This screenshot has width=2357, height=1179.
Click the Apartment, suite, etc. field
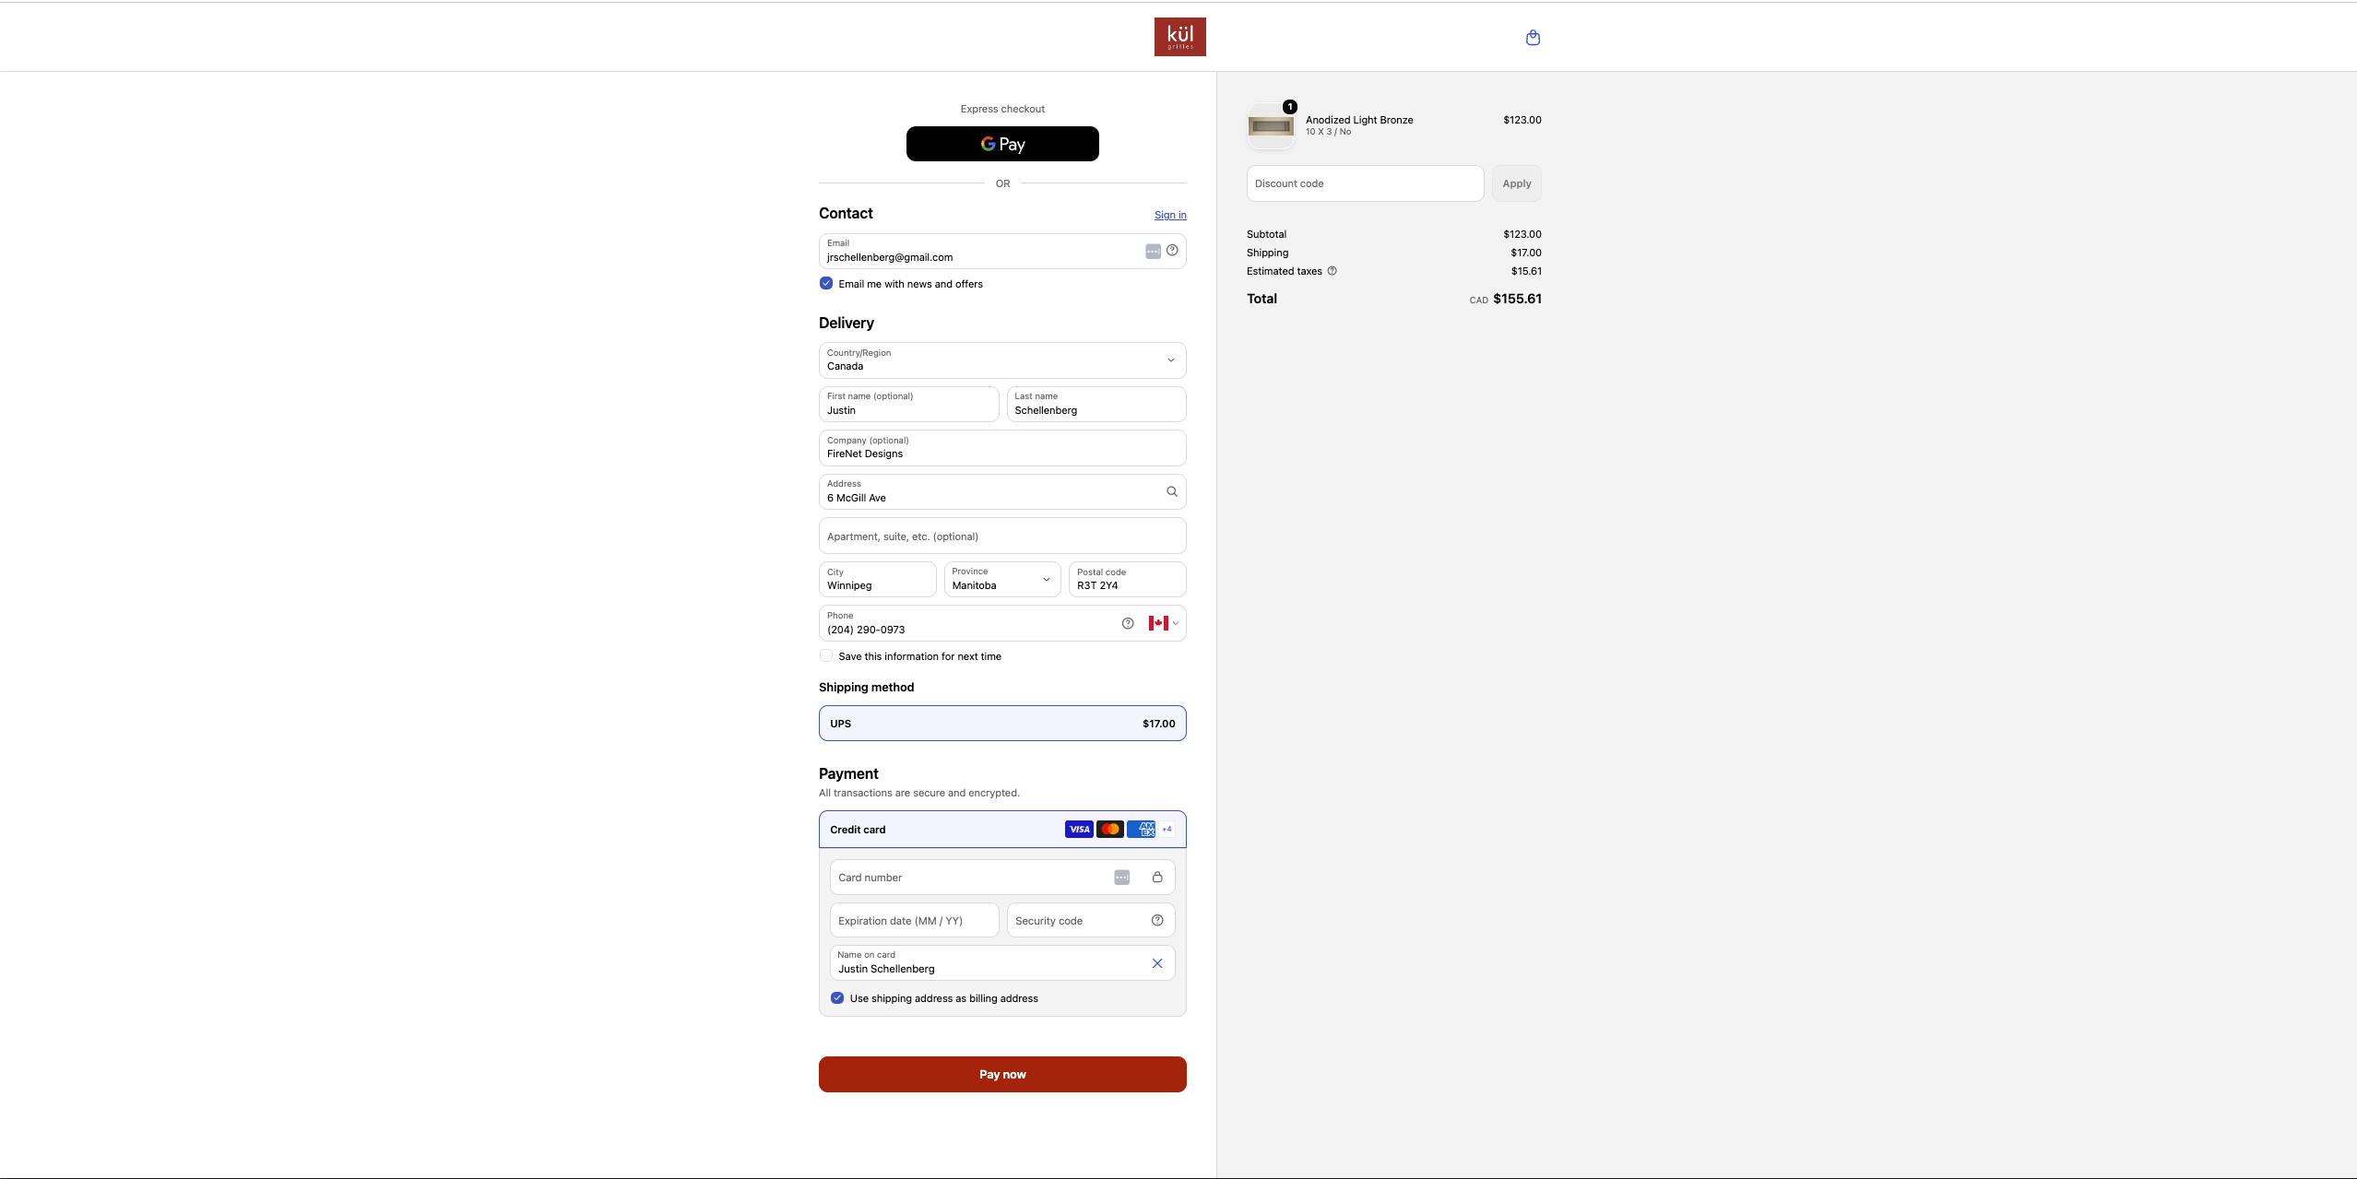pyautogui.click(x=1002, y=536)
